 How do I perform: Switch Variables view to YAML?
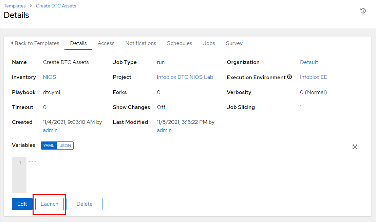coord(49,146)
